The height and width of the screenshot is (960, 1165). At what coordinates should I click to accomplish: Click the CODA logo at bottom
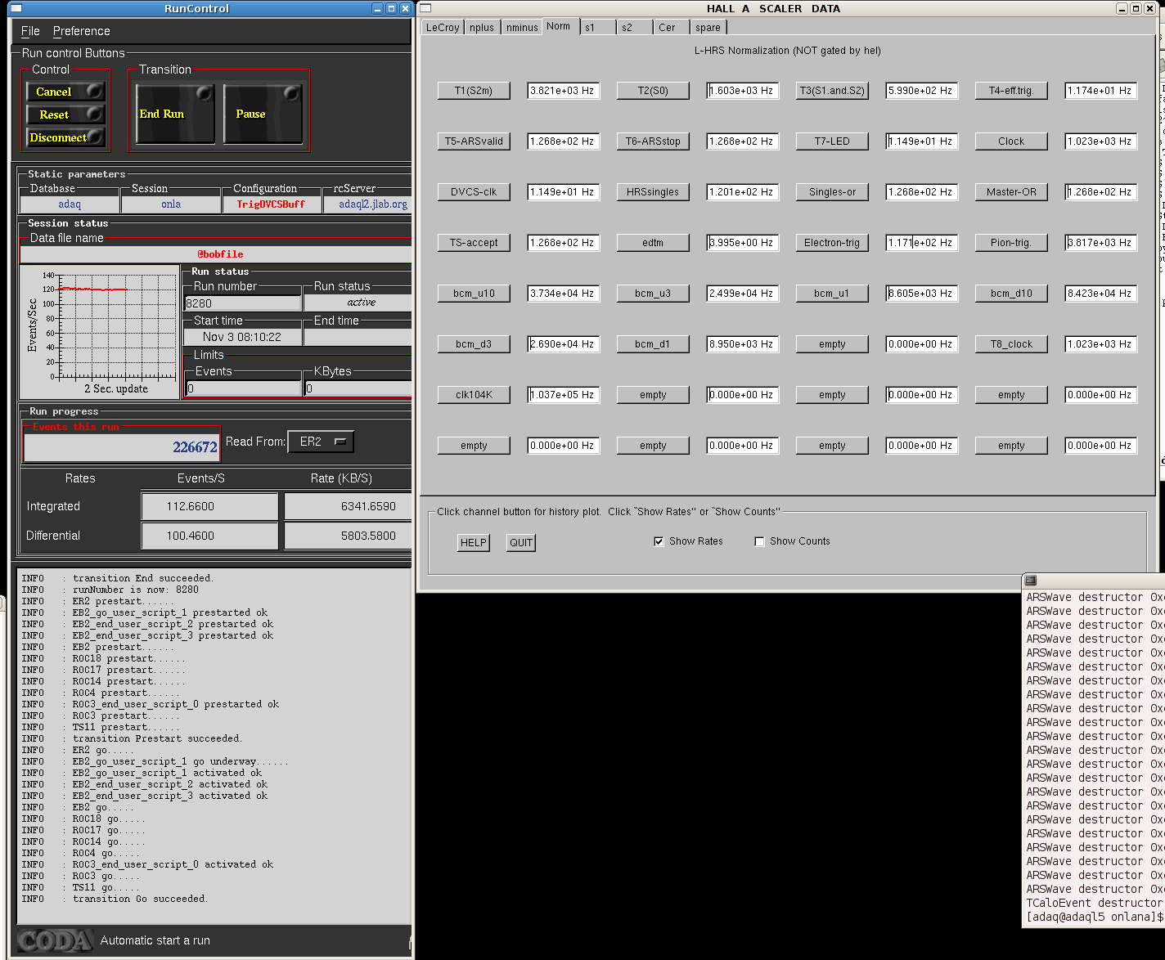click(55, 941)
